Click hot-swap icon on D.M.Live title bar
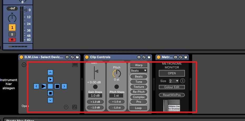This screenshot has height=121, width=245. [72, 57]
